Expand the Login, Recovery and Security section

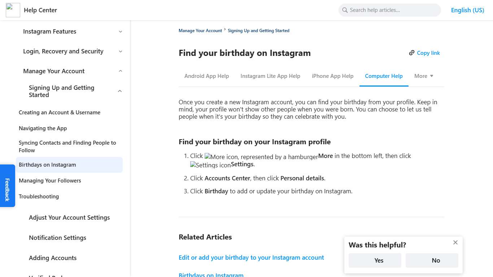point(120,51)
